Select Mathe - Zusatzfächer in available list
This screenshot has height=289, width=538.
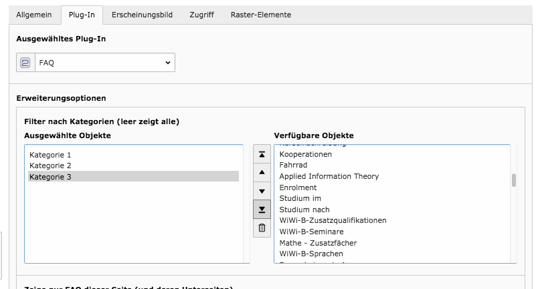pyautogui.click(x=318, y=243)
